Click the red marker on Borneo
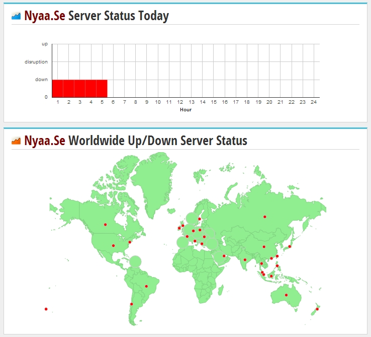Viewport: 371px width, 337px height. pyautogui.click(x=271, y=276)
